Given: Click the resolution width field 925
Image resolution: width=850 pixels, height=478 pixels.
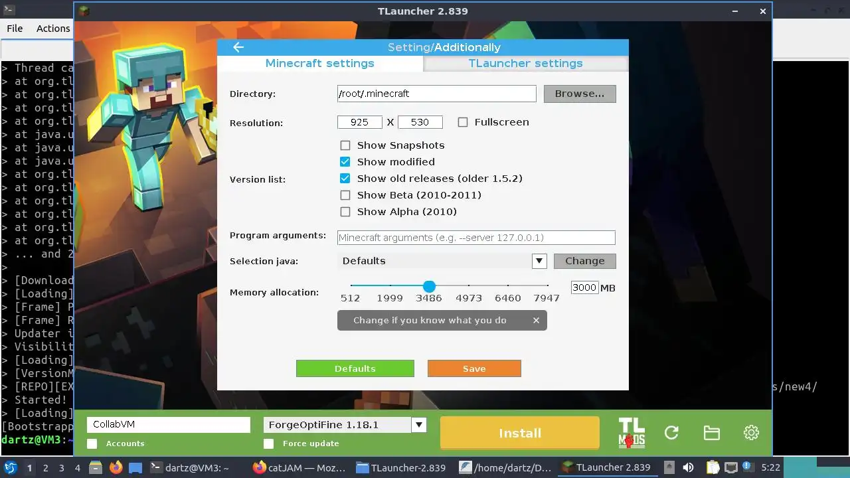Looking at the screenshot, I should (360, 122).
